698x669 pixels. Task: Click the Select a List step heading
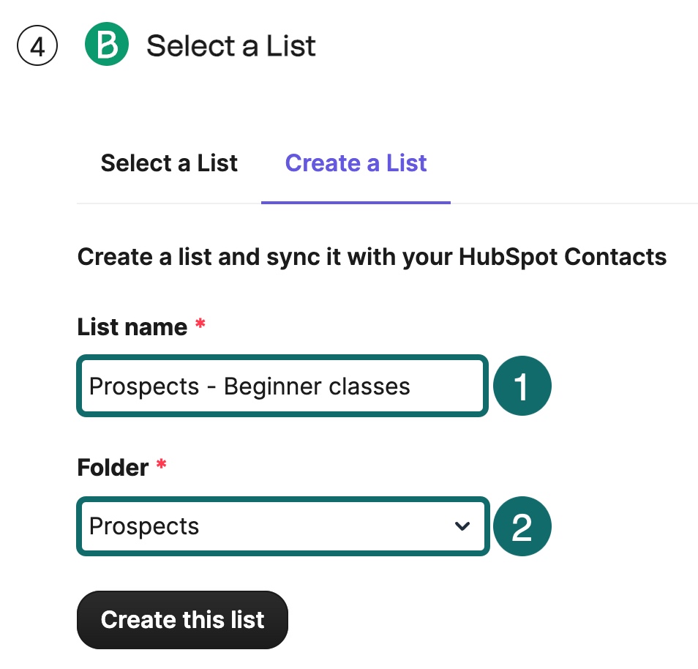pos(231,46)
